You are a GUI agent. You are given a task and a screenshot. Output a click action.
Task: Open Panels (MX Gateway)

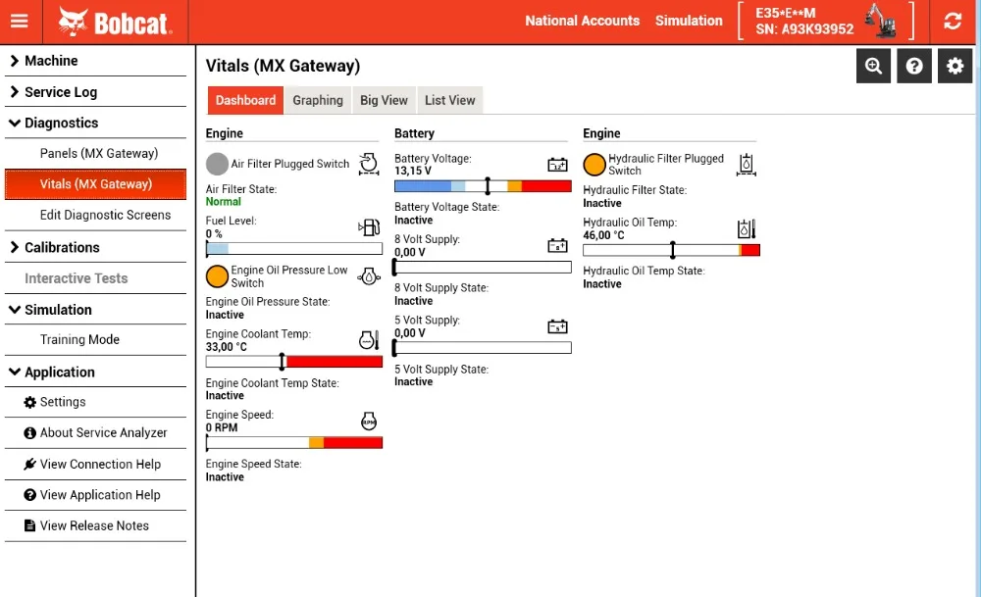[95, 153]
